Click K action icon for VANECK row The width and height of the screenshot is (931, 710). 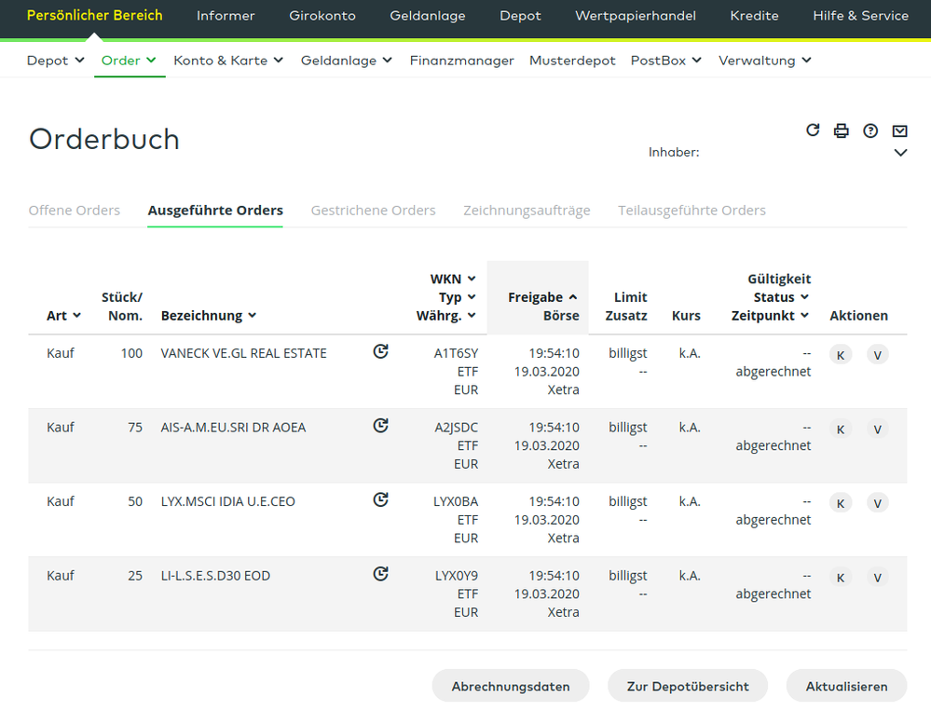pyautogui.click(x=840, y=355)
